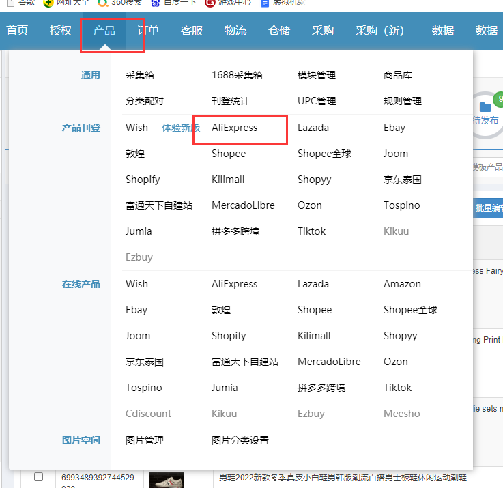The width and height of the screenshot is (503, 488).
Task: Choose Shopify under 产品刊登
Action: click(x=143, y=180)
